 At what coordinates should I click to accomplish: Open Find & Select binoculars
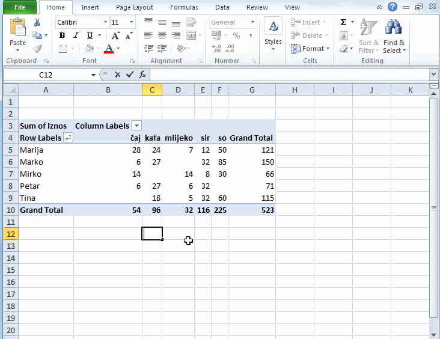pos(394,36)
